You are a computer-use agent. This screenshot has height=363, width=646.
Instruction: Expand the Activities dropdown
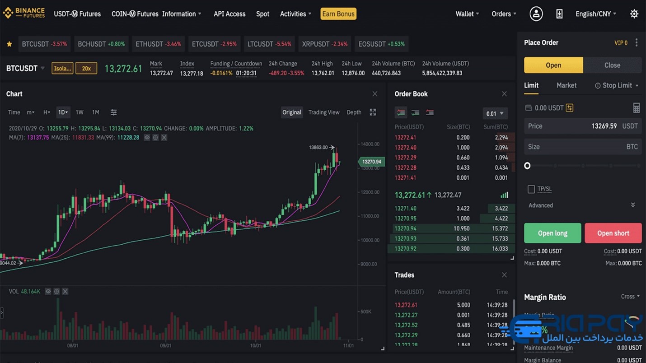pyautogui.click(x=295, y=14)
